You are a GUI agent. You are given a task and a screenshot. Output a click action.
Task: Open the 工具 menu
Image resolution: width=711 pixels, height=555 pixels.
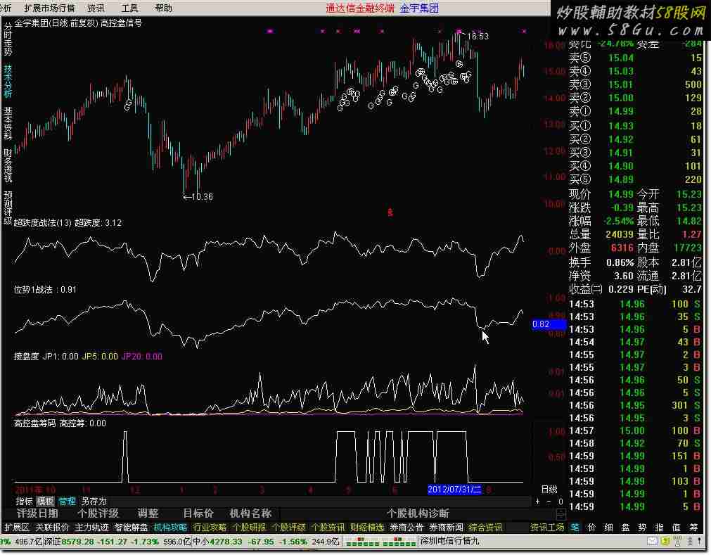coord(130,8)
